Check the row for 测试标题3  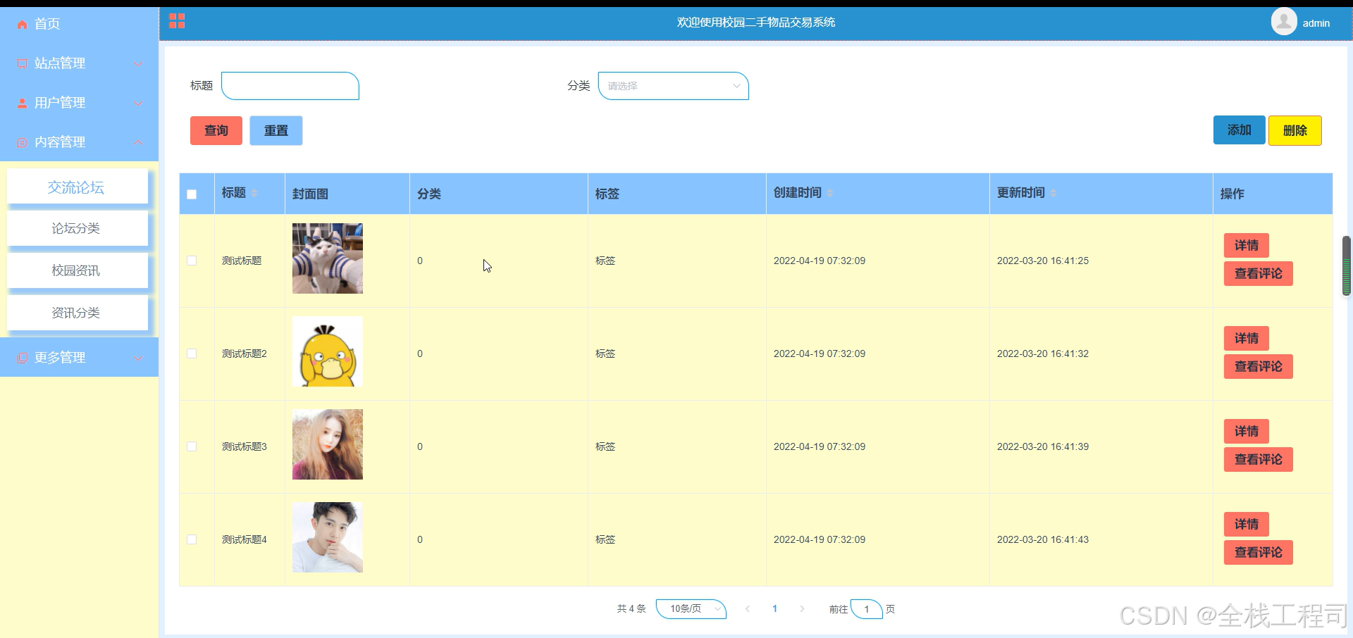tap(192, 446)
